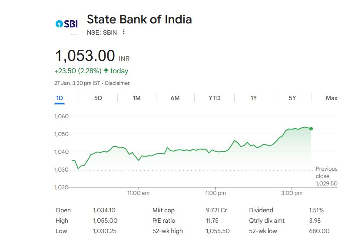Switch to the 5D chart tab
The image size is (345, 250).
pos(98,98)
